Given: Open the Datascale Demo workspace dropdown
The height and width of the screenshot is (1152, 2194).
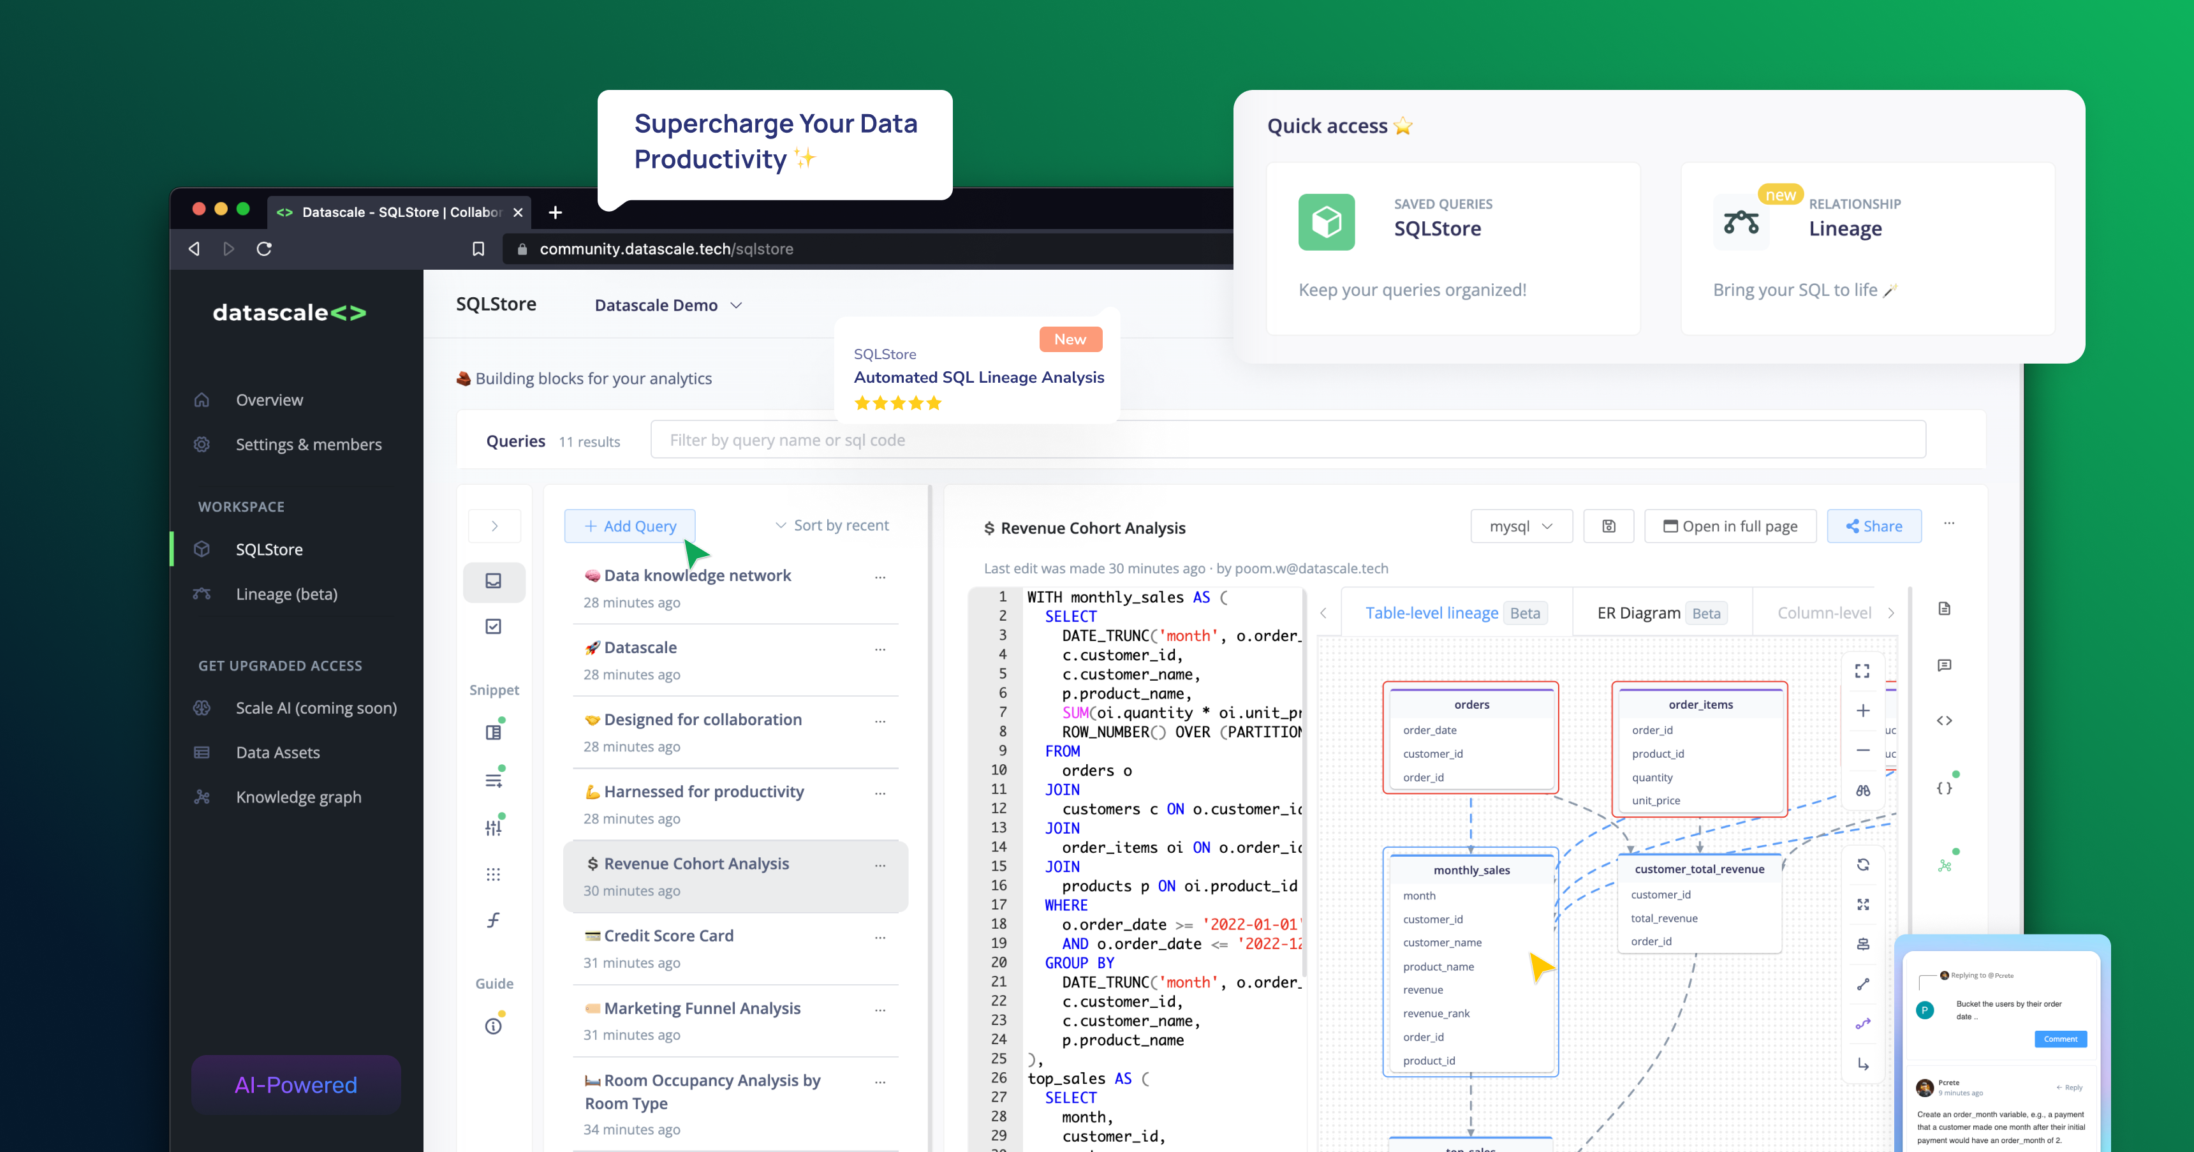Looking at the screenshot, I should point(668,305).
